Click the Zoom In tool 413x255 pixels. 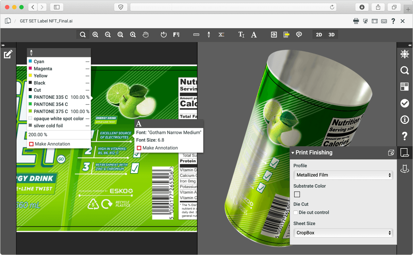coord(95,35)
